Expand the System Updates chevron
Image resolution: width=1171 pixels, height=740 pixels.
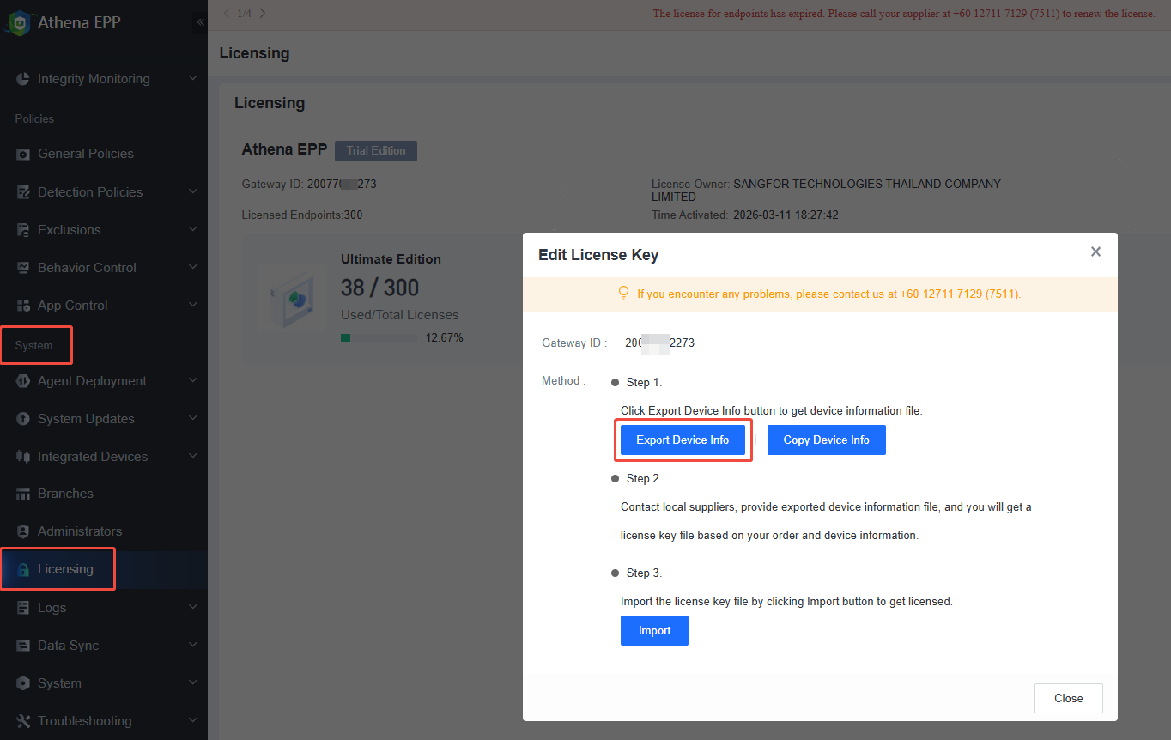coord(192,418)
